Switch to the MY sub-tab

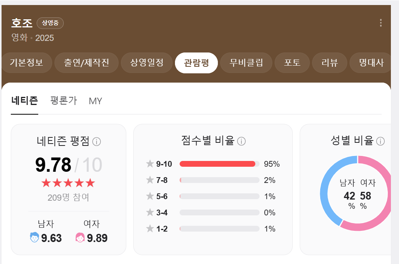[x=95, y=101]
